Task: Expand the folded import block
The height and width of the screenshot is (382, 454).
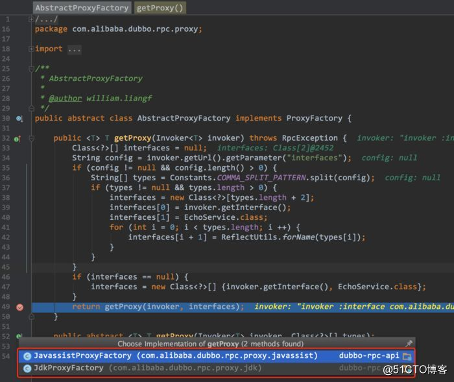Action: click(x=31, y=49)
